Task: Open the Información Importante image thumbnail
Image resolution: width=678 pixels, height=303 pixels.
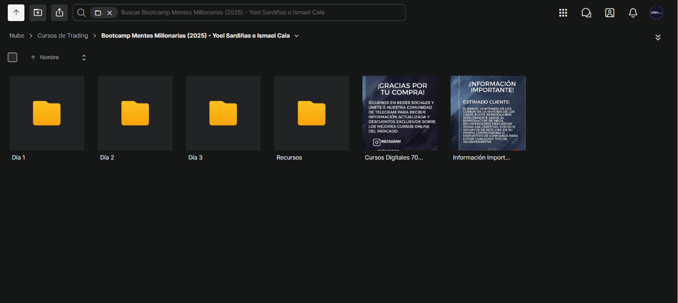Action: 488,113
